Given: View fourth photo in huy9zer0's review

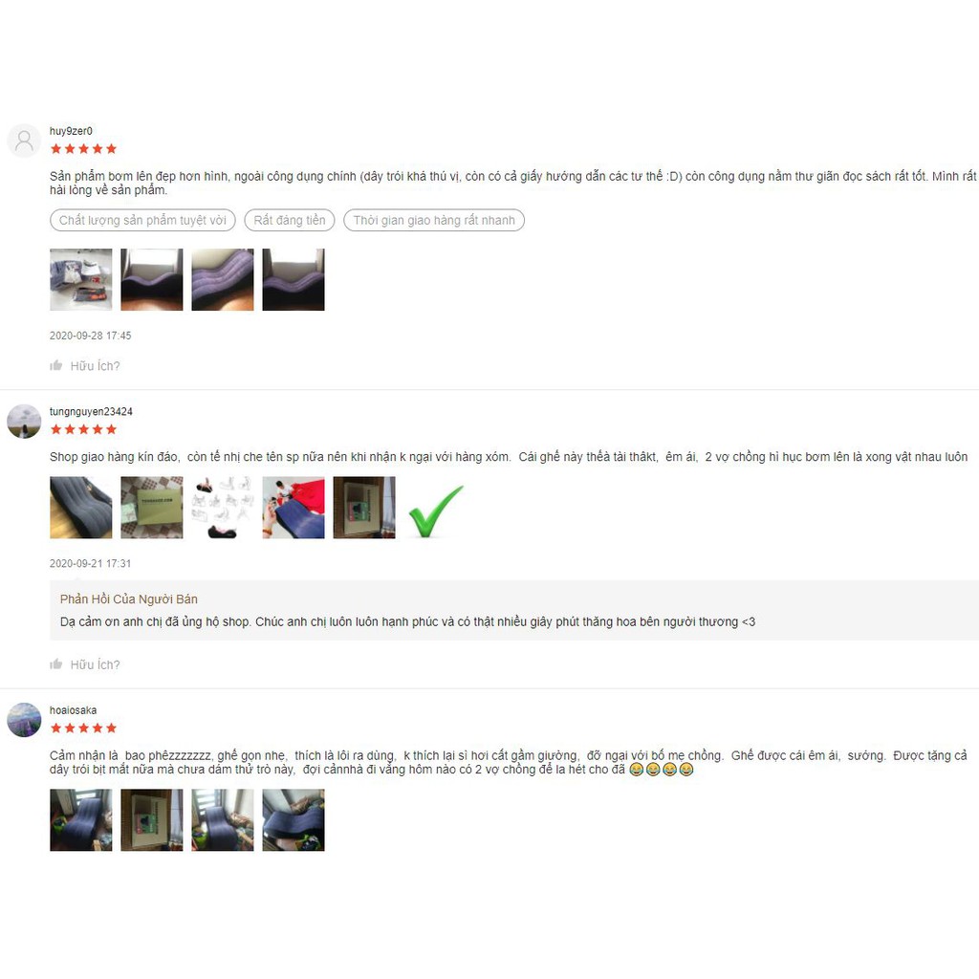Looking at the screenshot, I should (x=294, y=280).
